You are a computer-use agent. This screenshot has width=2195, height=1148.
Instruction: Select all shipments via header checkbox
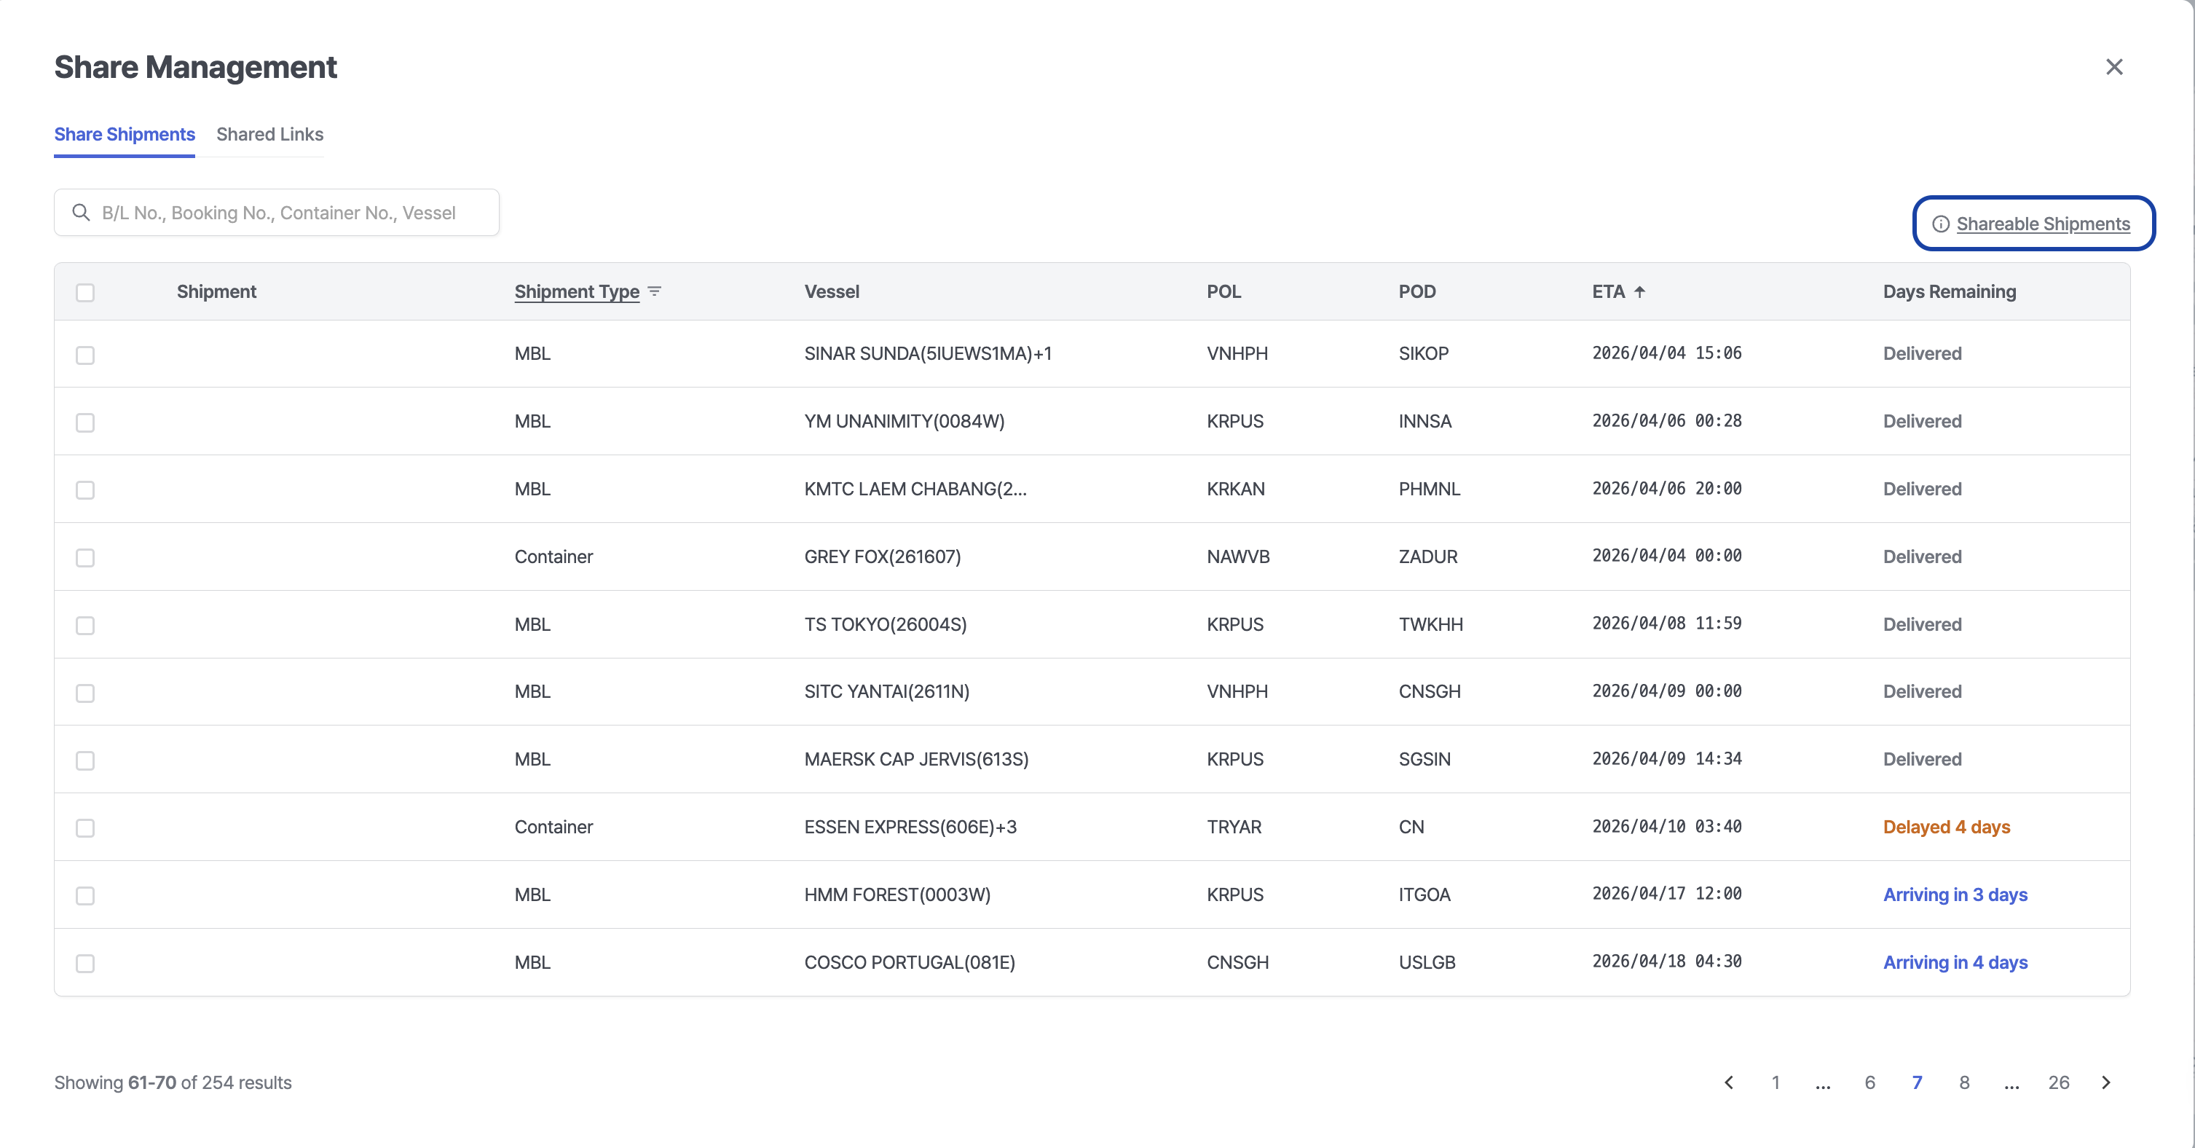coord(85,292)
